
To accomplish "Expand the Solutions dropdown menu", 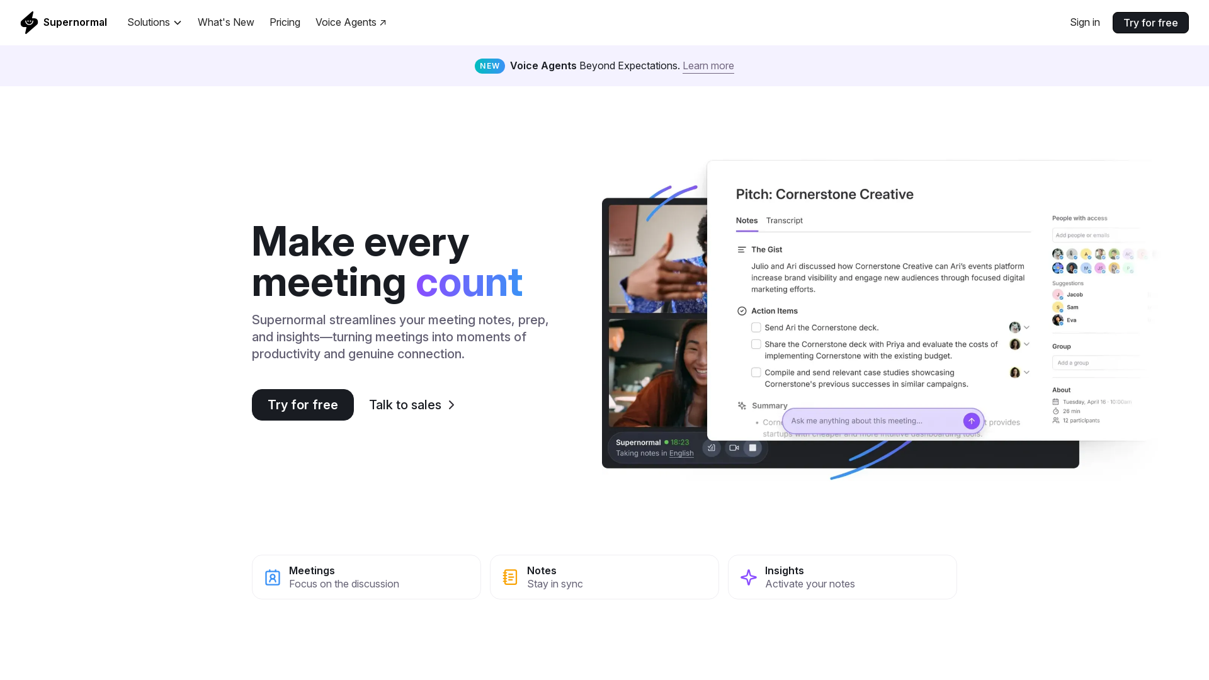I will pyautogui.click(x=154, y=23).
